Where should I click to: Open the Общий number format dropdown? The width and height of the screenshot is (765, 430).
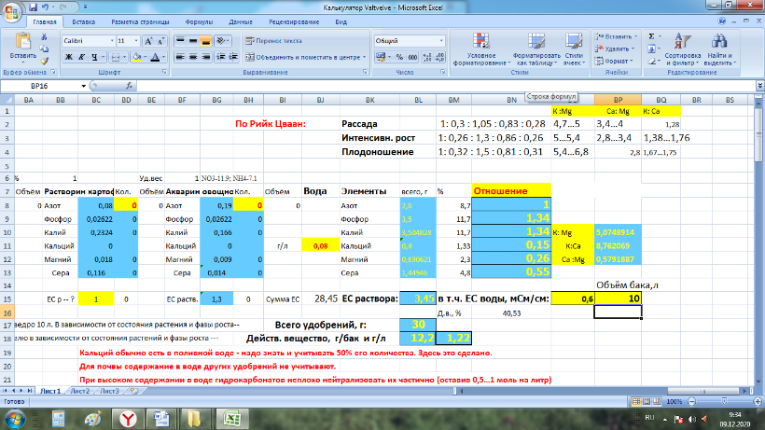pos(441,41)
